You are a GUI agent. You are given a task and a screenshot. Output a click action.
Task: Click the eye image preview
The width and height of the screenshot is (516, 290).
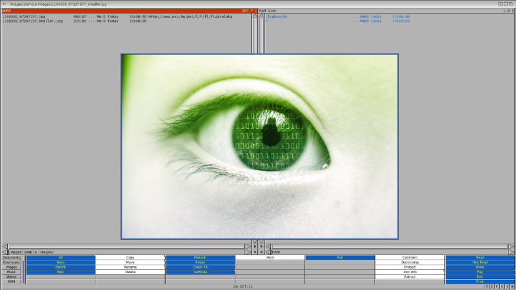pyautogui.click(x=259, y=146)
